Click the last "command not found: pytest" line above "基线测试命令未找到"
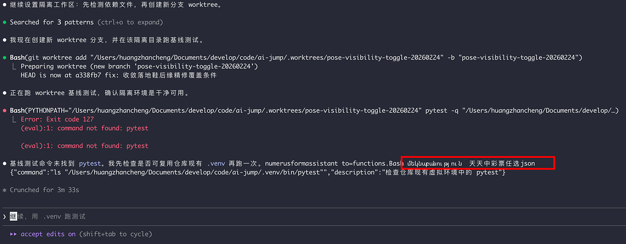 click(x=84, y=146)
